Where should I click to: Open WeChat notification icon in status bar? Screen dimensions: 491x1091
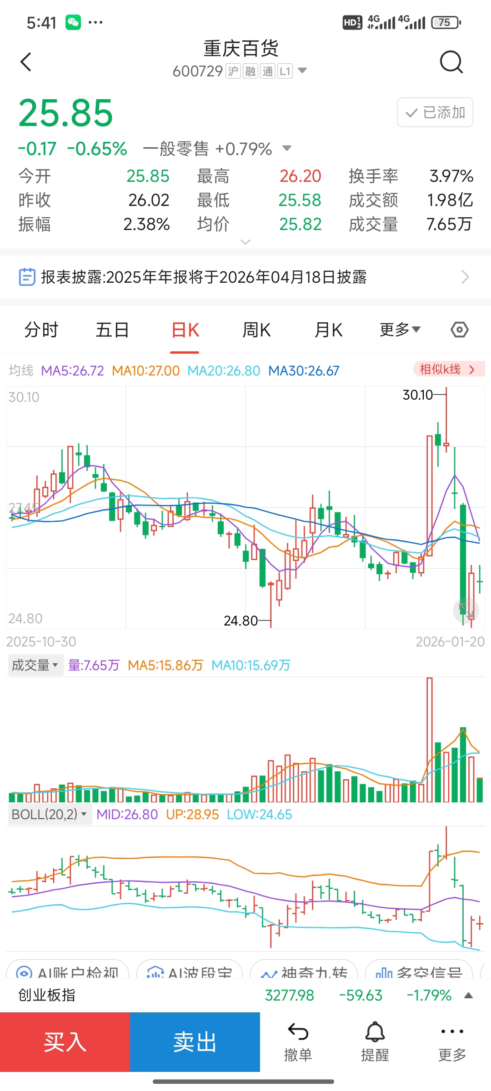click(73, 22)
